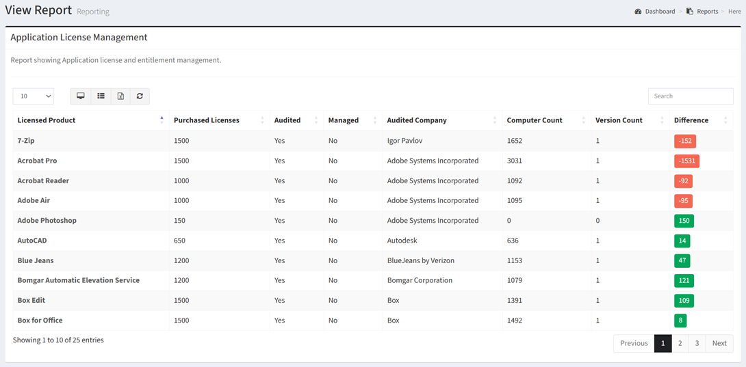The width and height of the screenshot is (746, 367).
Task: Click into the Search input field
Action: click(x=690, y=96)
